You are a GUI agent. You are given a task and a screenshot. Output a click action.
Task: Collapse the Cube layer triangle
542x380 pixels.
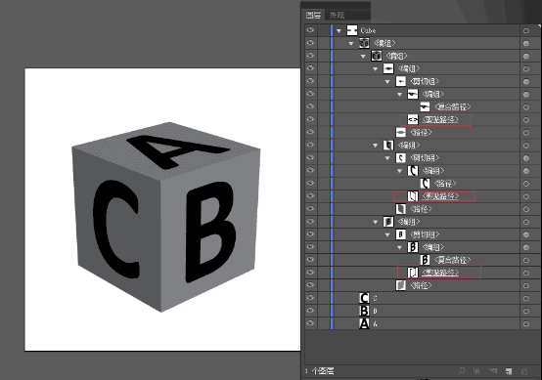tap(339, 30)
